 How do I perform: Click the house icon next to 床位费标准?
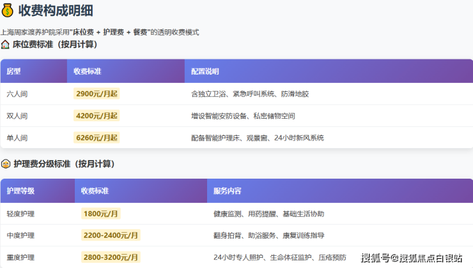click(5, 45)
